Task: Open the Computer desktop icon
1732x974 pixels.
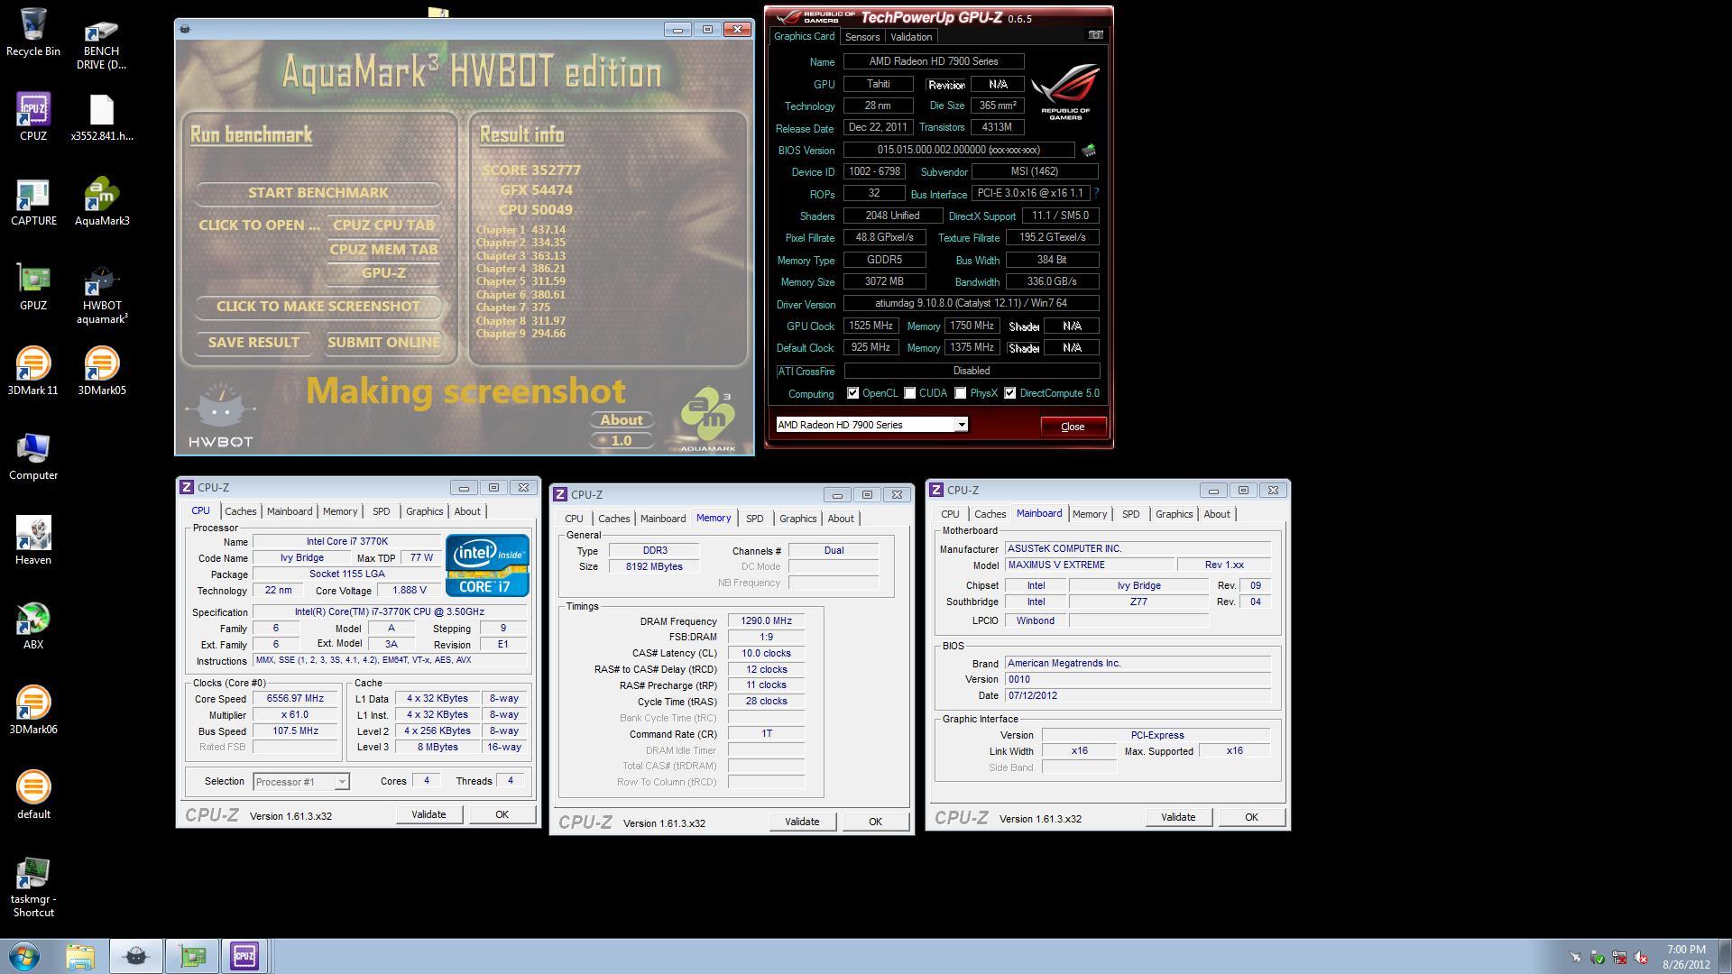Action: coord(33,455)
